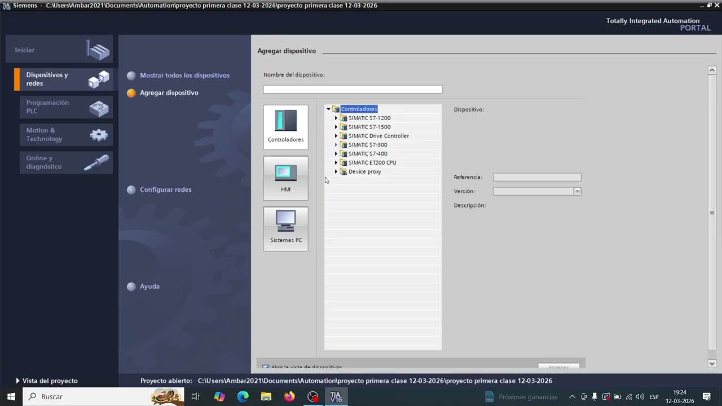Expand the Device proxy node
The image size is (722, 406).
[x=336, y=171]
